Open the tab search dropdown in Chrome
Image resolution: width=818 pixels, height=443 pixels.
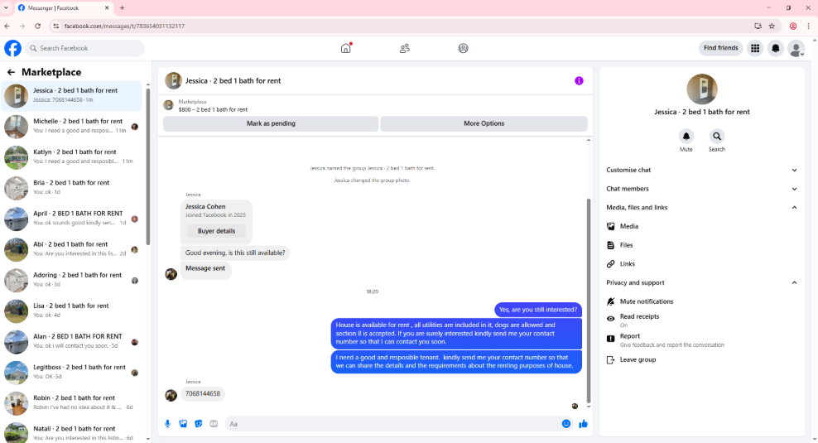(6, 7)
